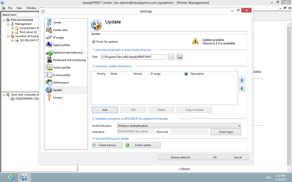Dismiss settings with the Cancel button
Screen dimensions: 292x182
(x=238, y=157)
